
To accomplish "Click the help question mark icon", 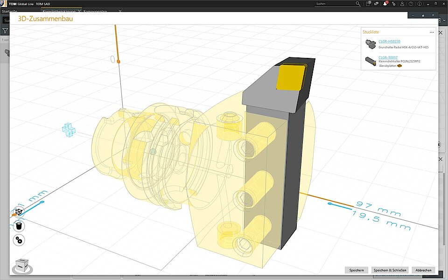I will click(411, 4).
